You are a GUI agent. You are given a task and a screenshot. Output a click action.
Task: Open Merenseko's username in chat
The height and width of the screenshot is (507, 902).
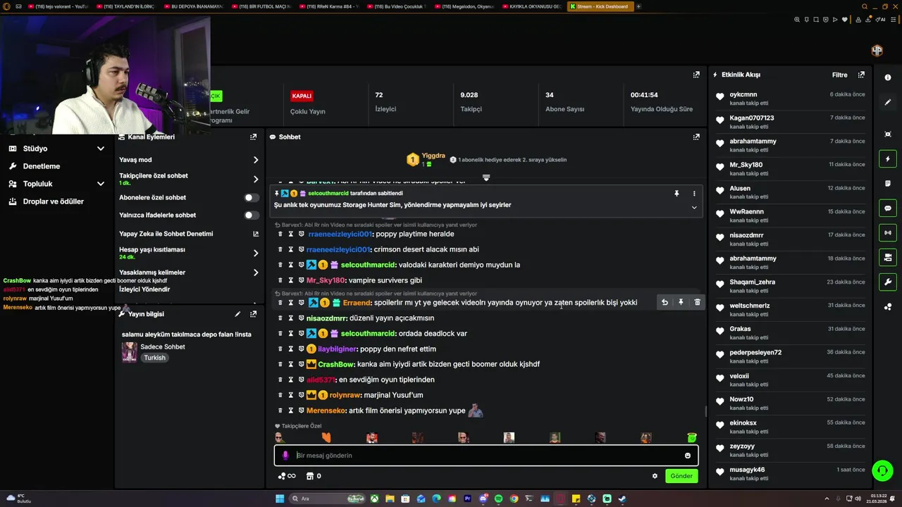tap(326, 411)
